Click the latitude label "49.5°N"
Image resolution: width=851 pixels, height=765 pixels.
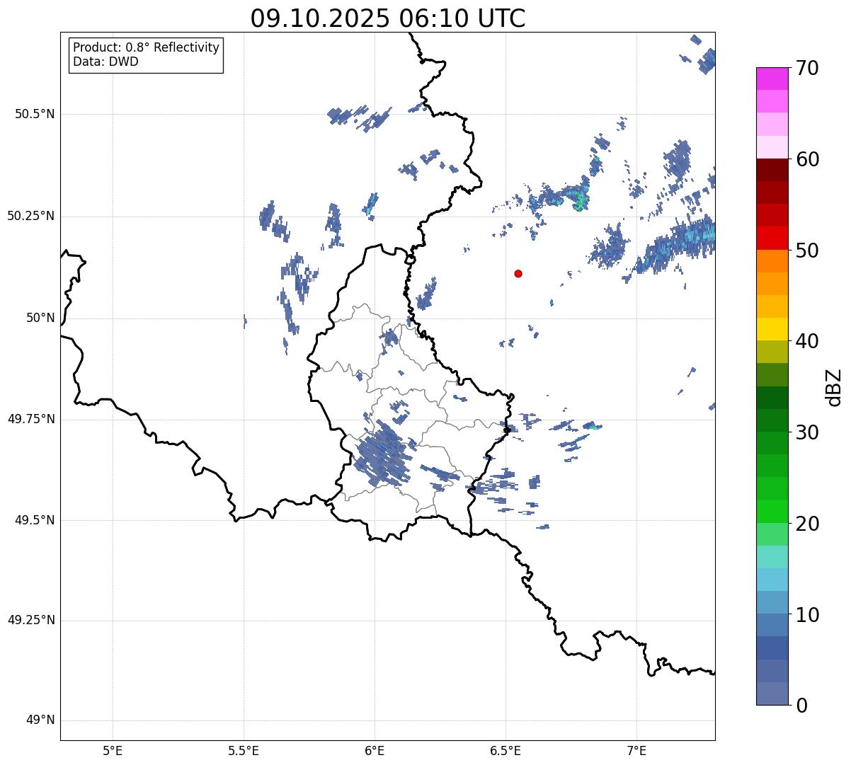35,520
